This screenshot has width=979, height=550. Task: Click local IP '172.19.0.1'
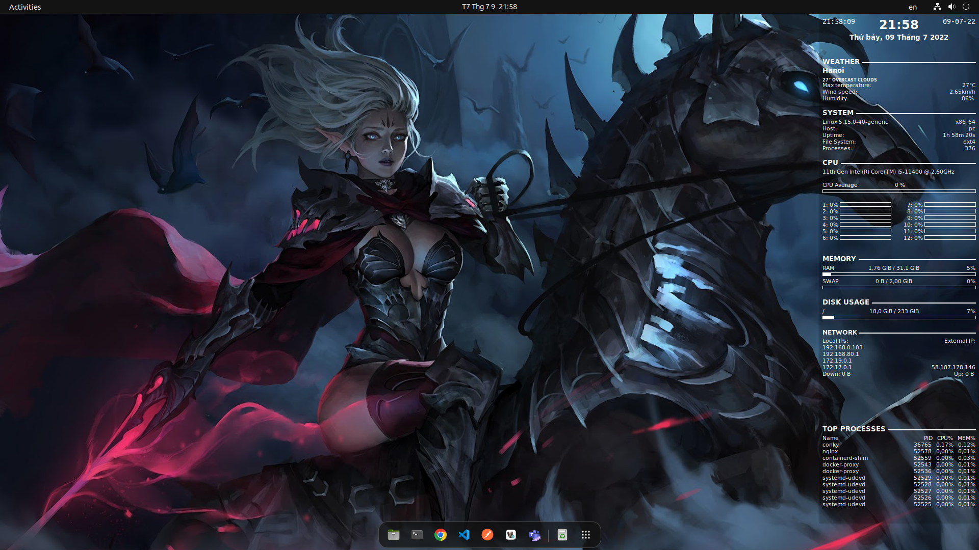coord(837,361)
